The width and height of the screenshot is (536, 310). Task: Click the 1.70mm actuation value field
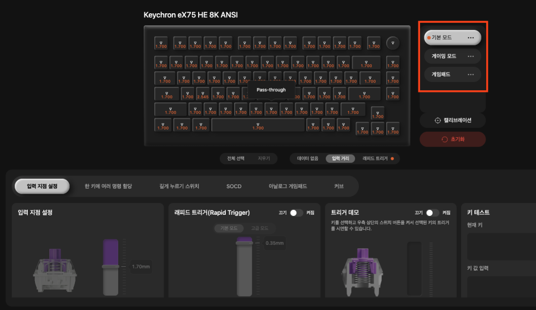pos(141,267)
